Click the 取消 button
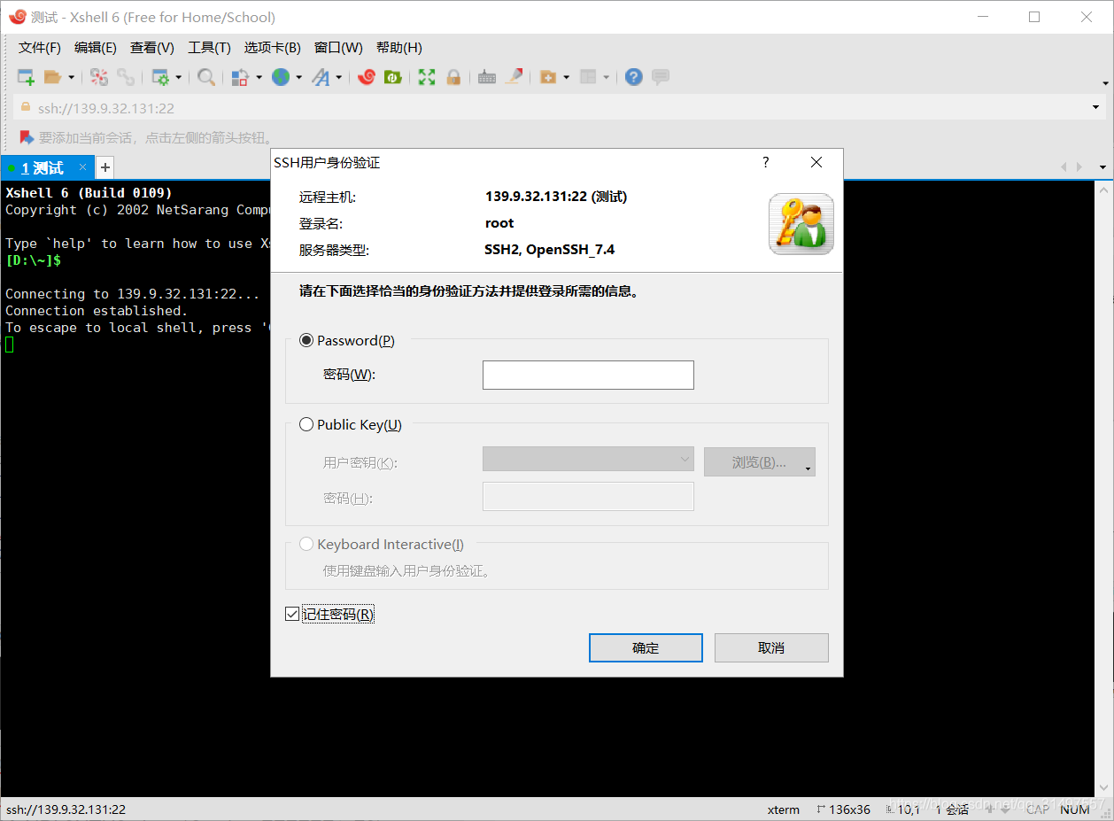The image size is (1114, 821). click(x=771, y=647)
